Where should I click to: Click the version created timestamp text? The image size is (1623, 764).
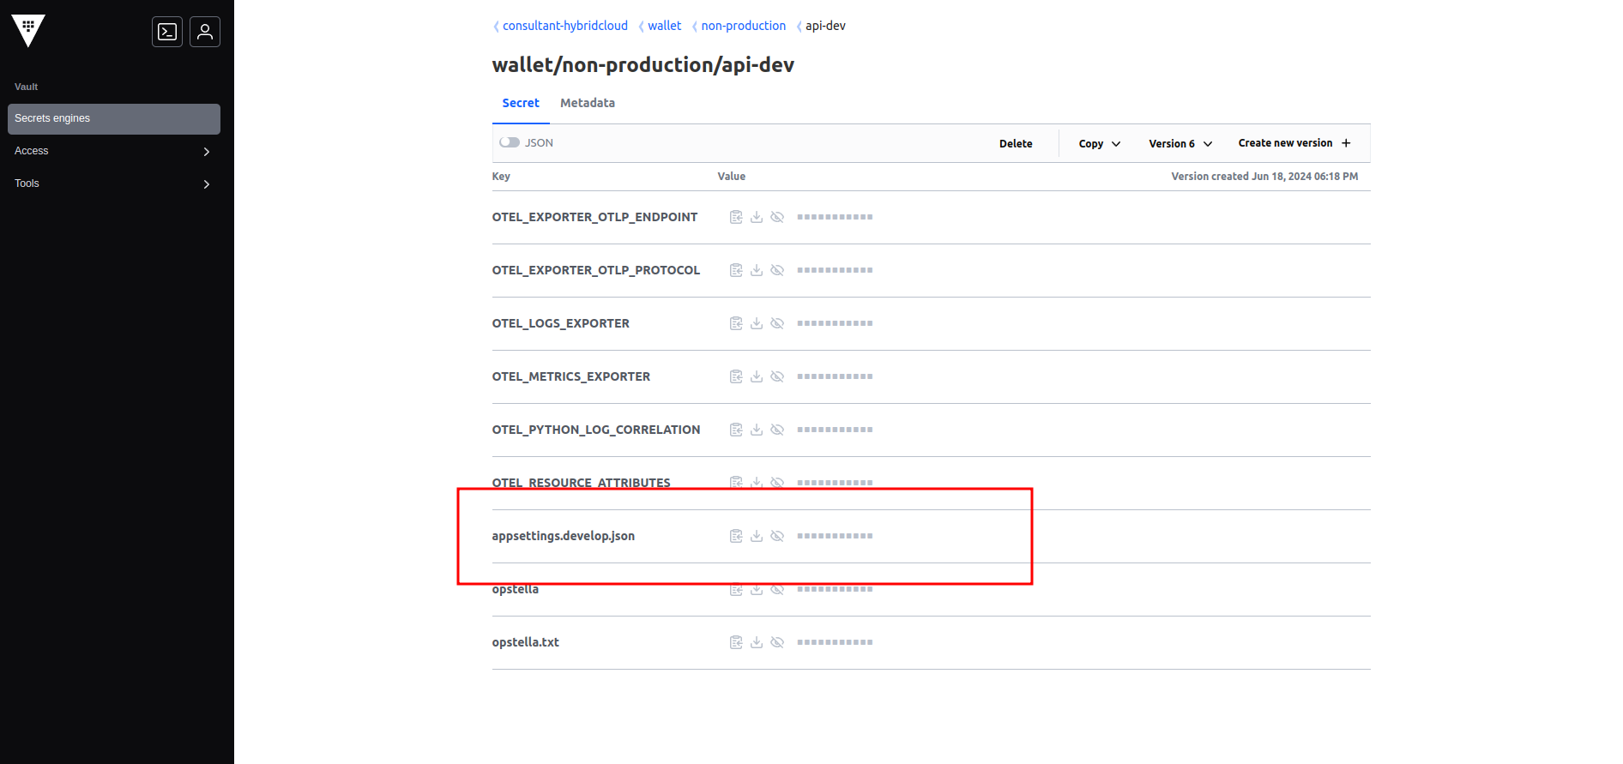[1264, 177]
